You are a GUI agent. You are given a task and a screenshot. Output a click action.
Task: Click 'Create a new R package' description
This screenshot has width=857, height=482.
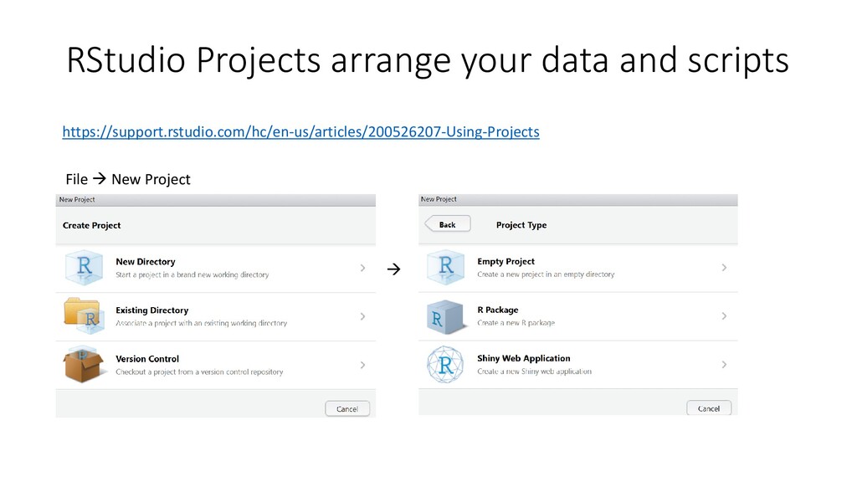tap(516, 323)
